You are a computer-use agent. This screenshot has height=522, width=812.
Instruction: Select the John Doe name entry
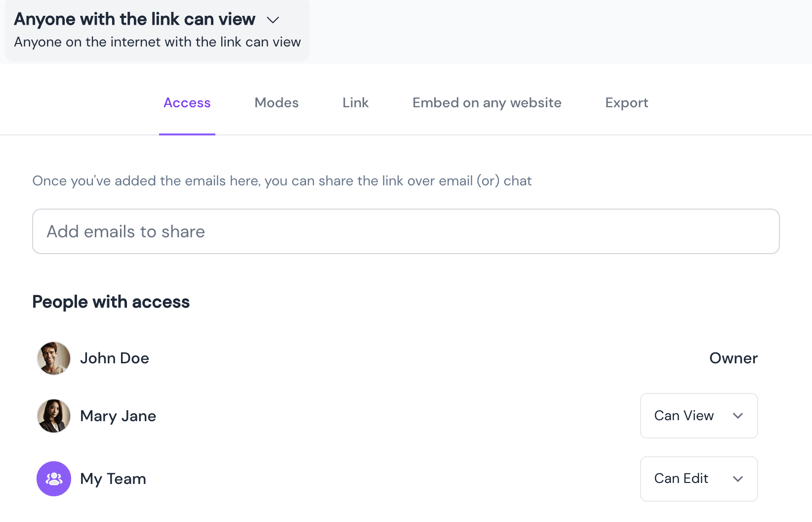pos(114,358)
